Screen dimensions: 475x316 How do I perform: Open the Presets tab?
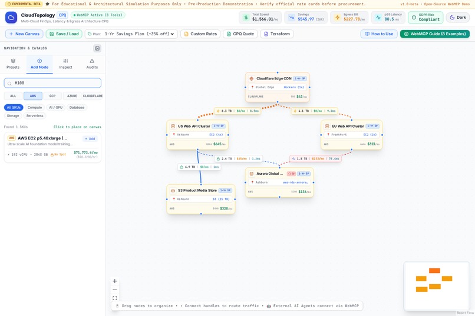coord(13,64)
